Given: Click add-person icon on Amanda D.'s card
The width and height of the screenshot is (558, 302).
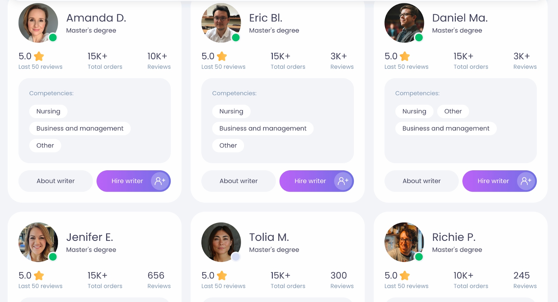Looking at the screenshot, I should point(160,181).
